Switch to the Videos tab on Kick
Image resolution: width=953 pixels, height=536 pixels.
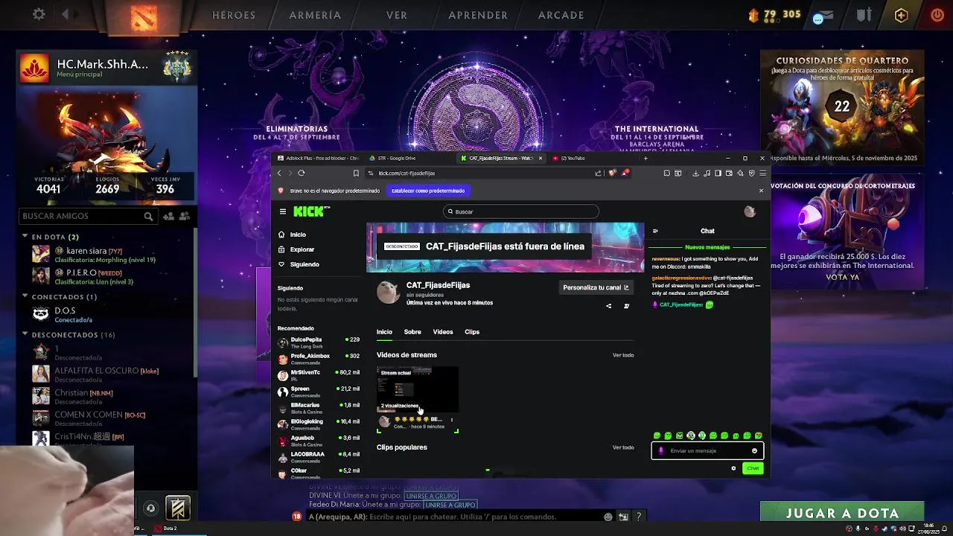[443, 332]
